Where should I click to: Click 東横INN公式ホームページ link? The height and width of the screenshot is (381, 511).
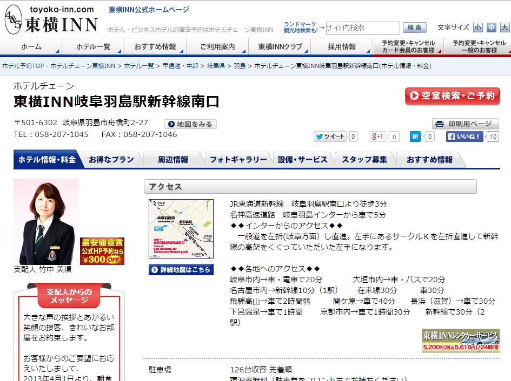point(149,10)
